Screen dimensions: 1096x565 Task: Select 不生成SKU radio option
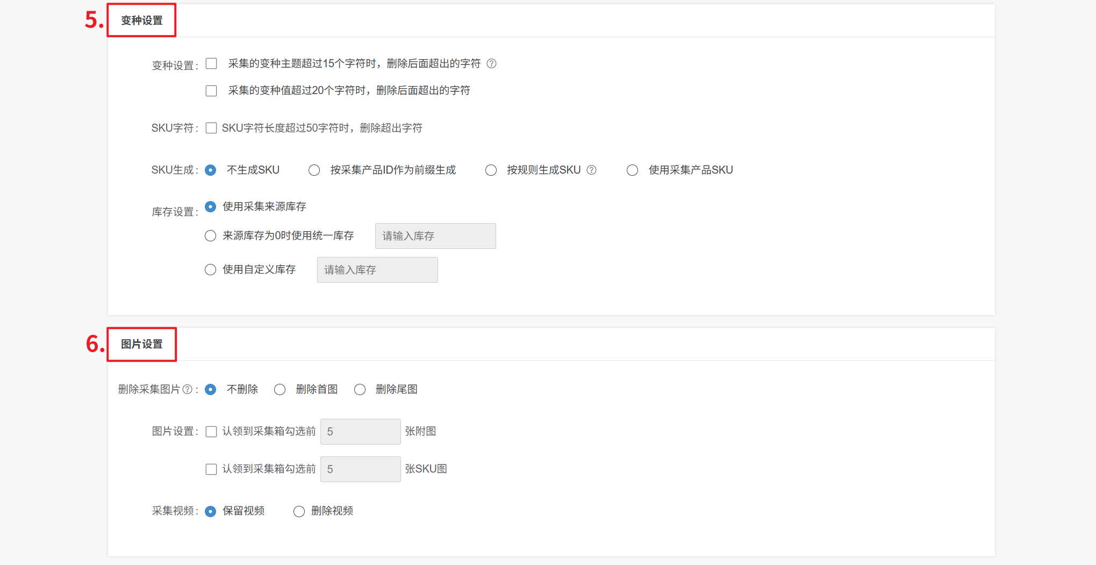click(211, 170)
